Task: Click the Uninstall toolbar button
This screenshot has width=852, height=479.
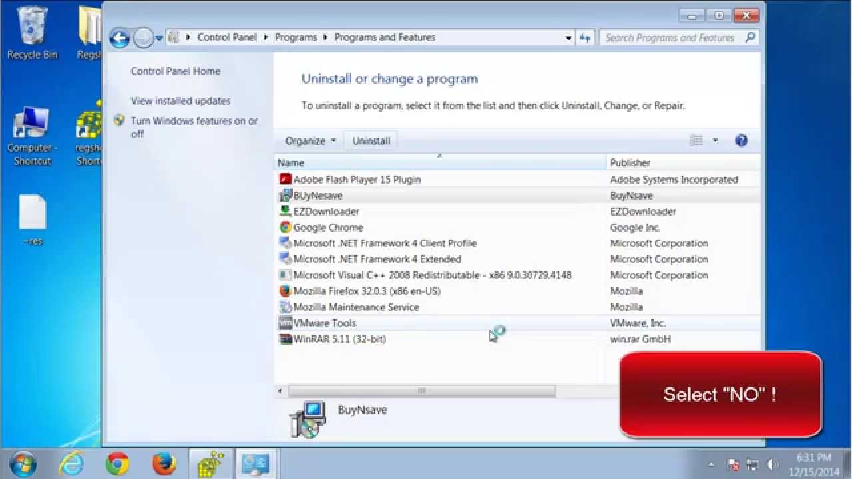Action: click(371, 140)
